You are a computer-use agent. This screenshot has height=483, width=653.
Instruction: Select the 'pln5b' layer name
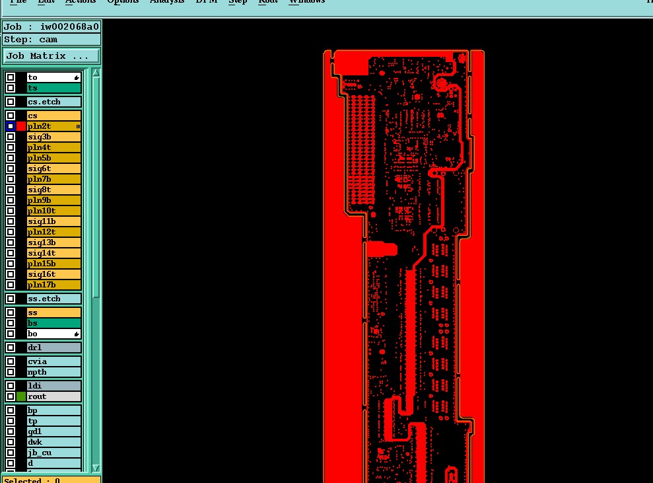pyautogui.click(x=53, y=158)
